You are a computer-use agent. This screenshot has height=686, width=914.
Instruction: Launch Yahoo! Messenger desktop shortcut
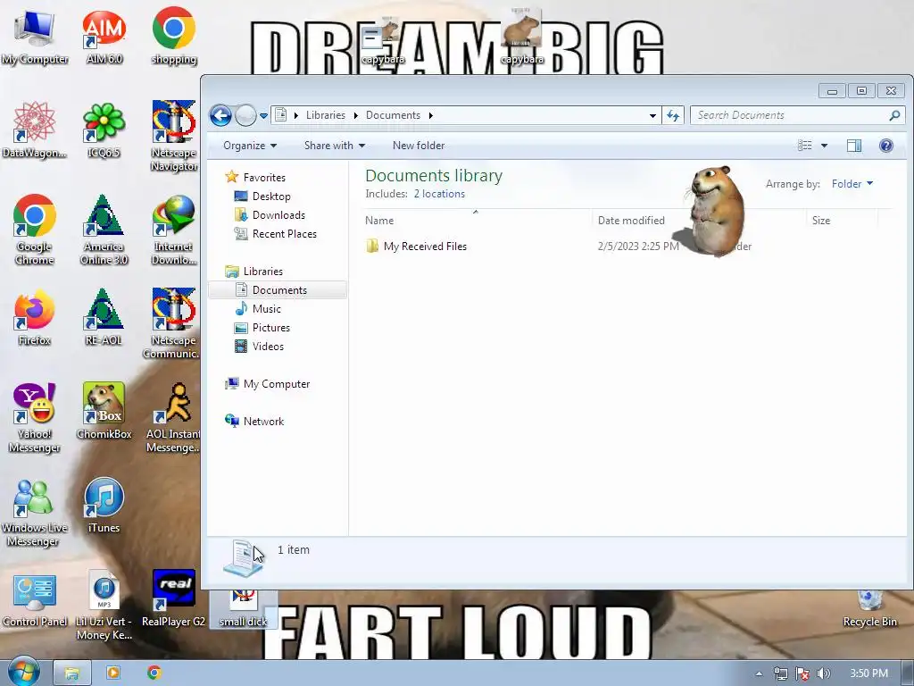click(x=35, y=417)
